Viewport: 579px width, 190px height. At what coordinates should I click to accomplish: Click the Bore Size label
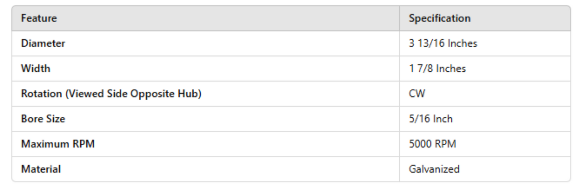(43, 119)
